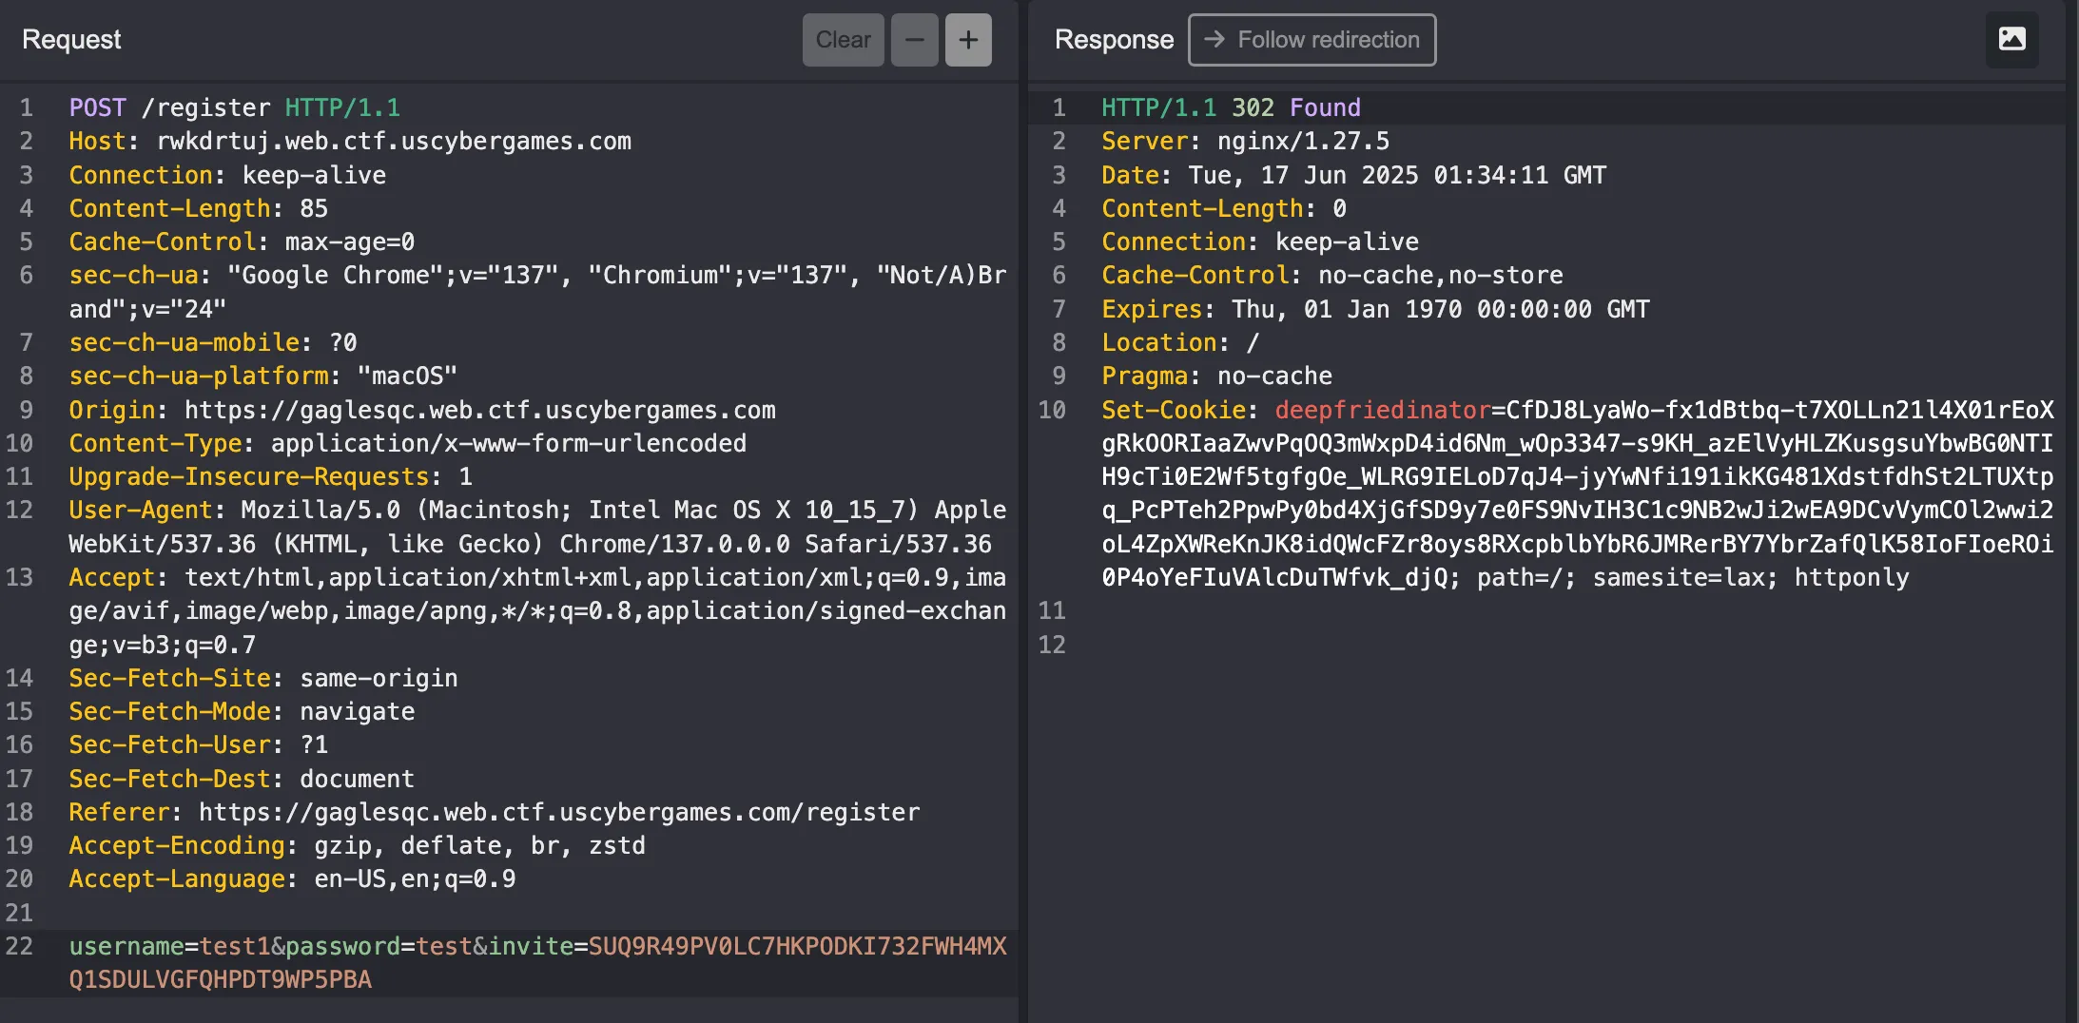The image size is (2079, 1023).
Task: Click the Server nginx header in response
Action: [x=1245, y=142]
